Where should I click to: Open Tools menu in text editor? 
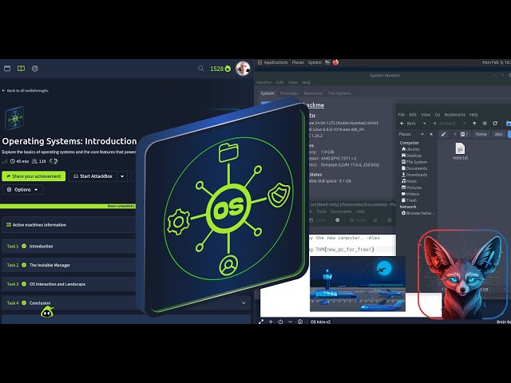321,211
